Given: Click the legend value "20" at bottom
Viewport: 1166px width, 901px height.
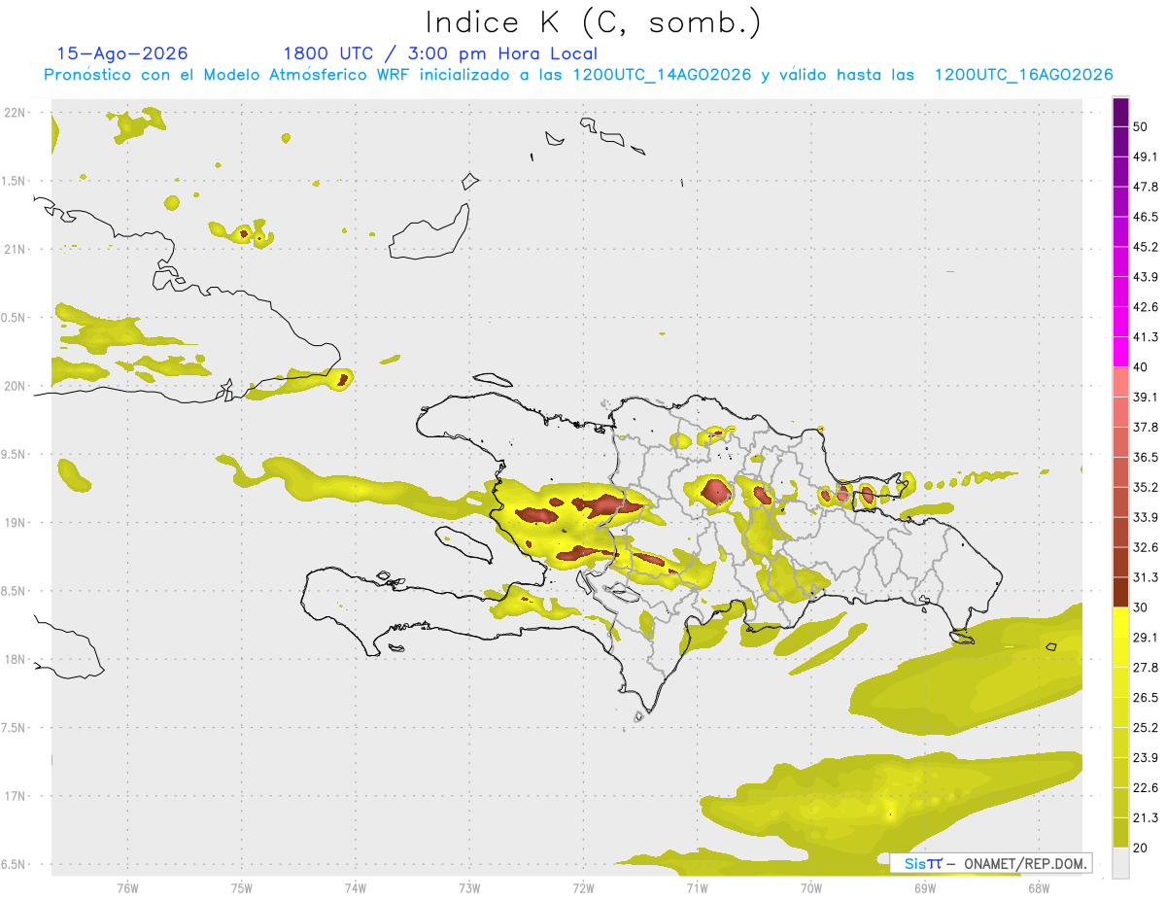Looking at the screenshot, I should pyautogui.click(x=1141, y=849).
